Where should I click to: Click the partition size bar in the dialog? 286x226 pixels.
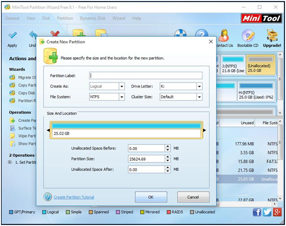point(126,130)
